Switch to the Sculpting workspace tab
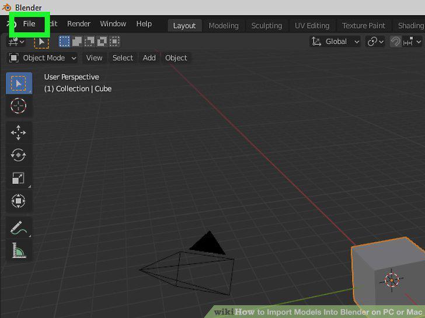This screenshot has width=425, height=318. click(x=266, y=26)
